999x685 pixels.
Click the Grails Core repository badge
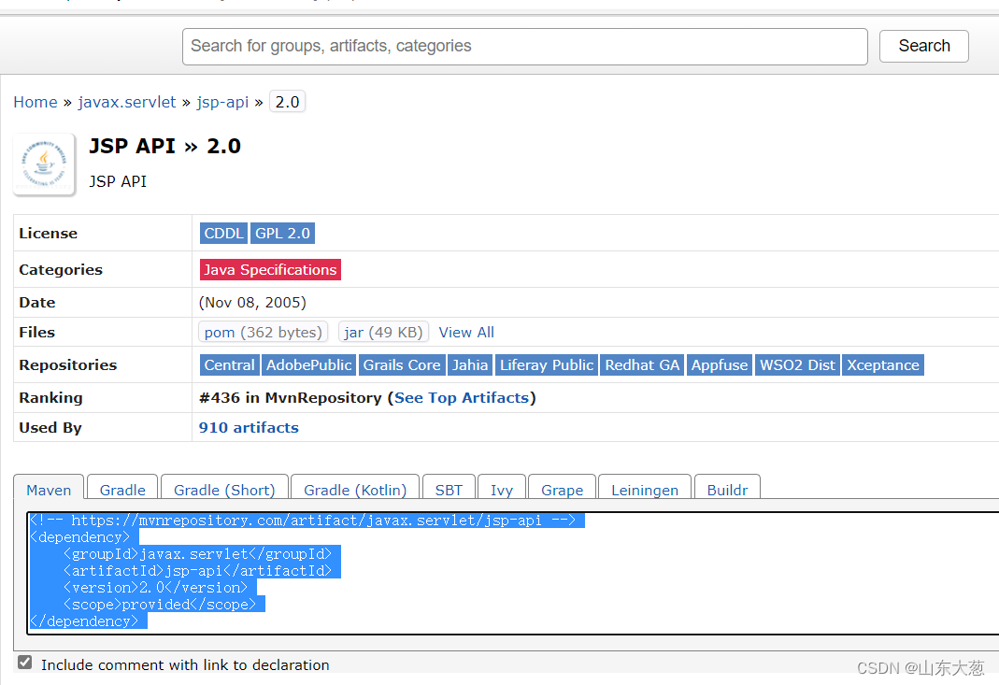tap(402, 364)
